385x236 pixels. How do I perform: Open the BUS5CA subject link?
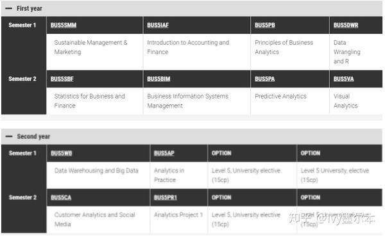(x=61, y=198)
